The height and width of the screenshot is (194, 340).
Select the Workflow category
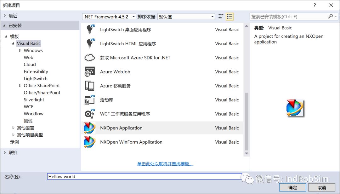pos(34,113)
